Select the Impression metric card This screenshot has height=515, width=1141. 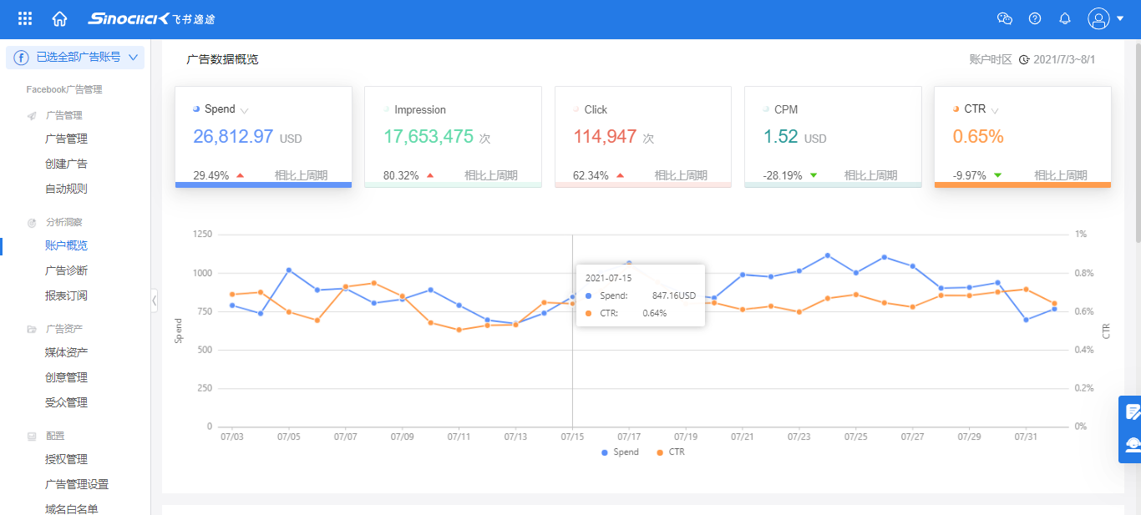click(x=453, y=136)
